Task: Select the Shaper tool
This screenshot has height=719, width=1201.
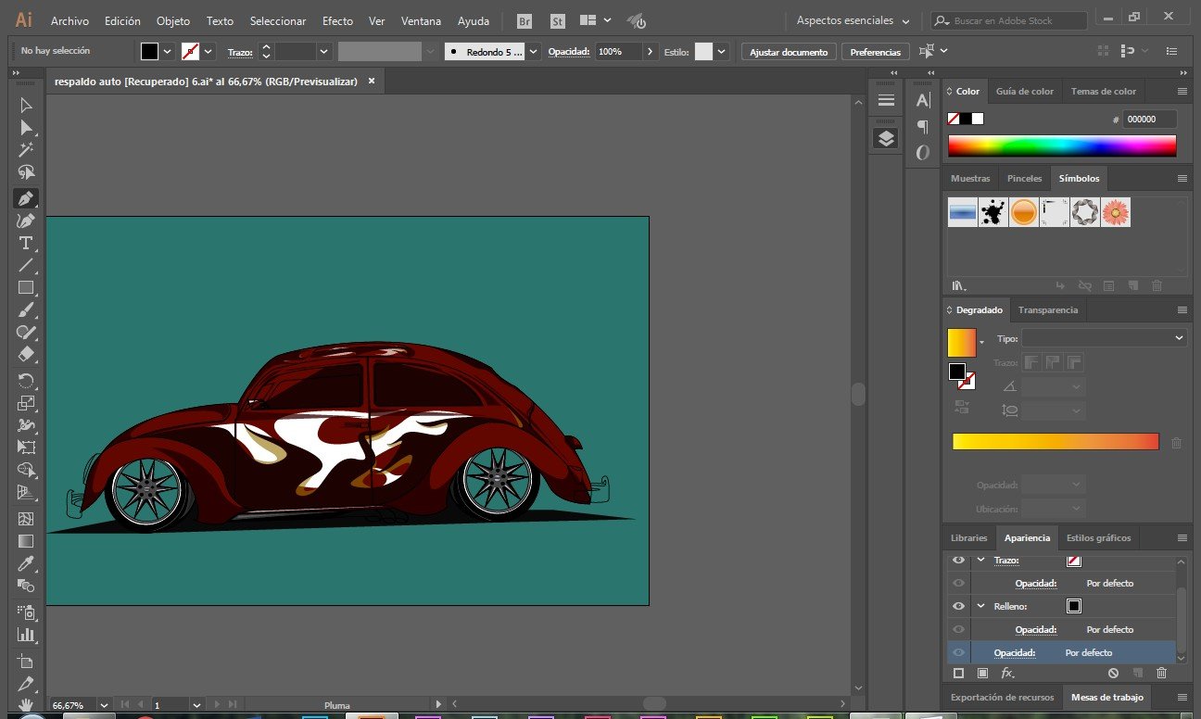Action: [x=26, y=333]
